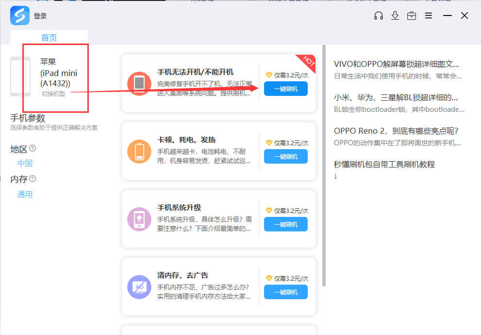
Task: Open the toolbox briefcase icon
Action: (x=412, y=15)
